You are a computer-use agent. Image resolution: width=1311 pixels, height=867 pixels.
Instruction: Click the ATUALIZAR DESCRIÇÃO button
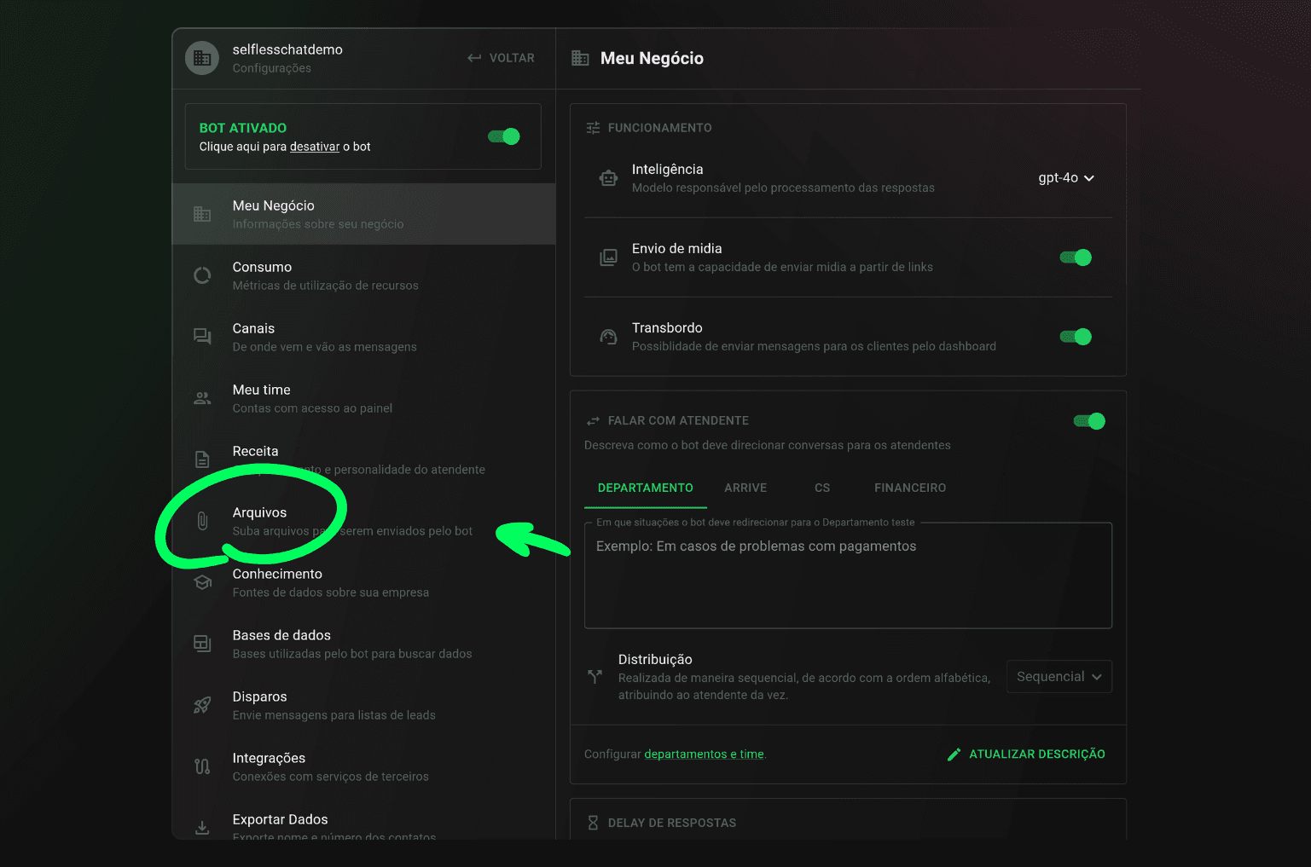pyautogui.click(x=1026, y=754)
